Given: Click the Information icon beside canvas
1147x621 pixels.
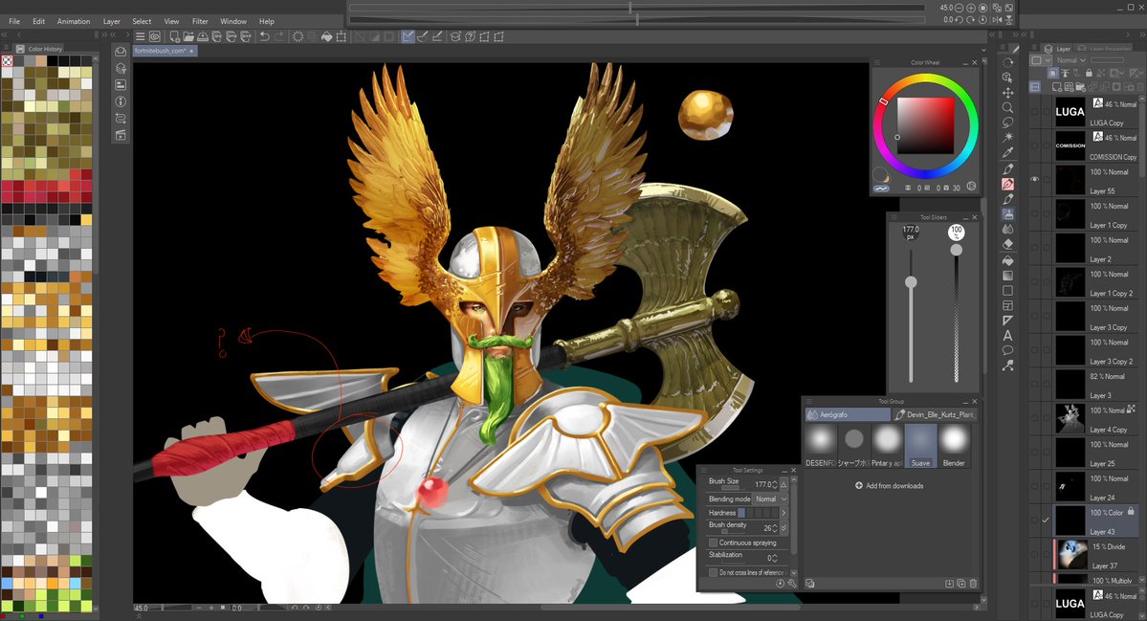Looking at the screenshot, I should 121,101.
